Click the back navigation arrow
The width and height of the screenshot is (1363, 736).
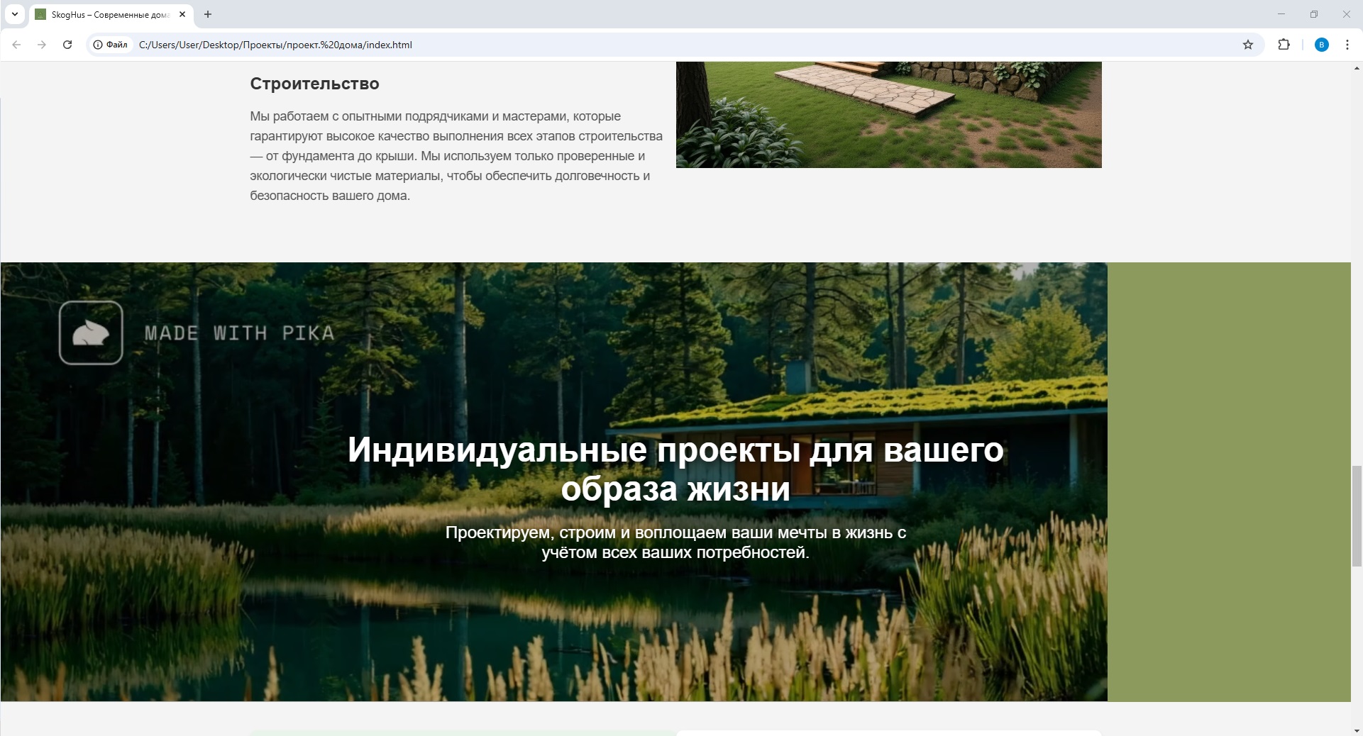pos(16,45)
